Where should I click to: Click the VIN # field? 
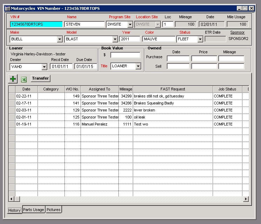point(36,25)
